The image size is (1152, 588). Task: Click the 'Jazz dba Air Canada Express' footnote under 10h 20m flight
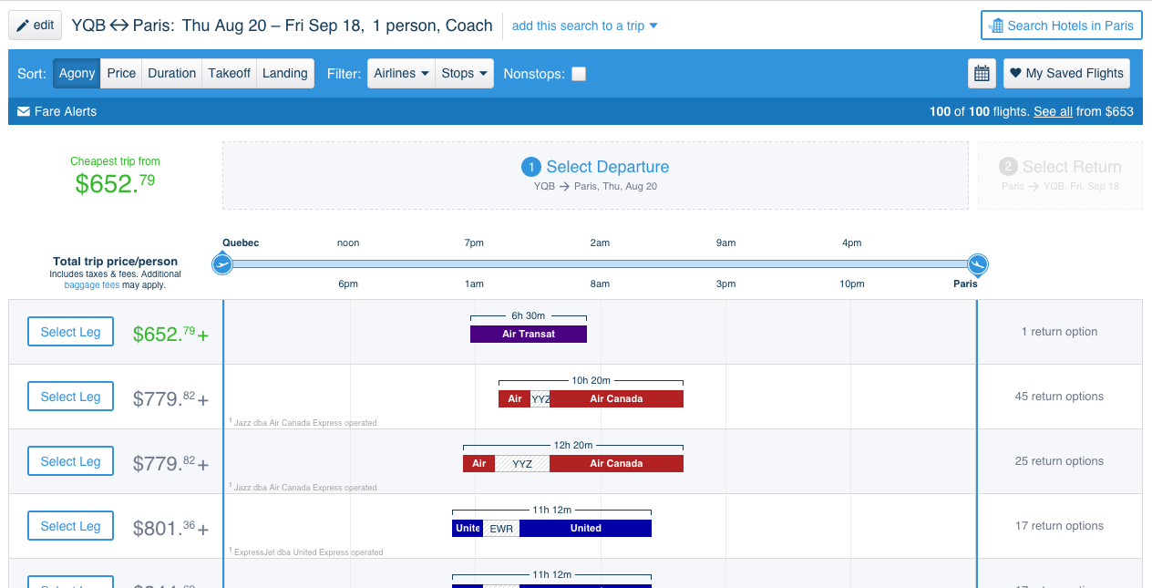coord(303,423)
